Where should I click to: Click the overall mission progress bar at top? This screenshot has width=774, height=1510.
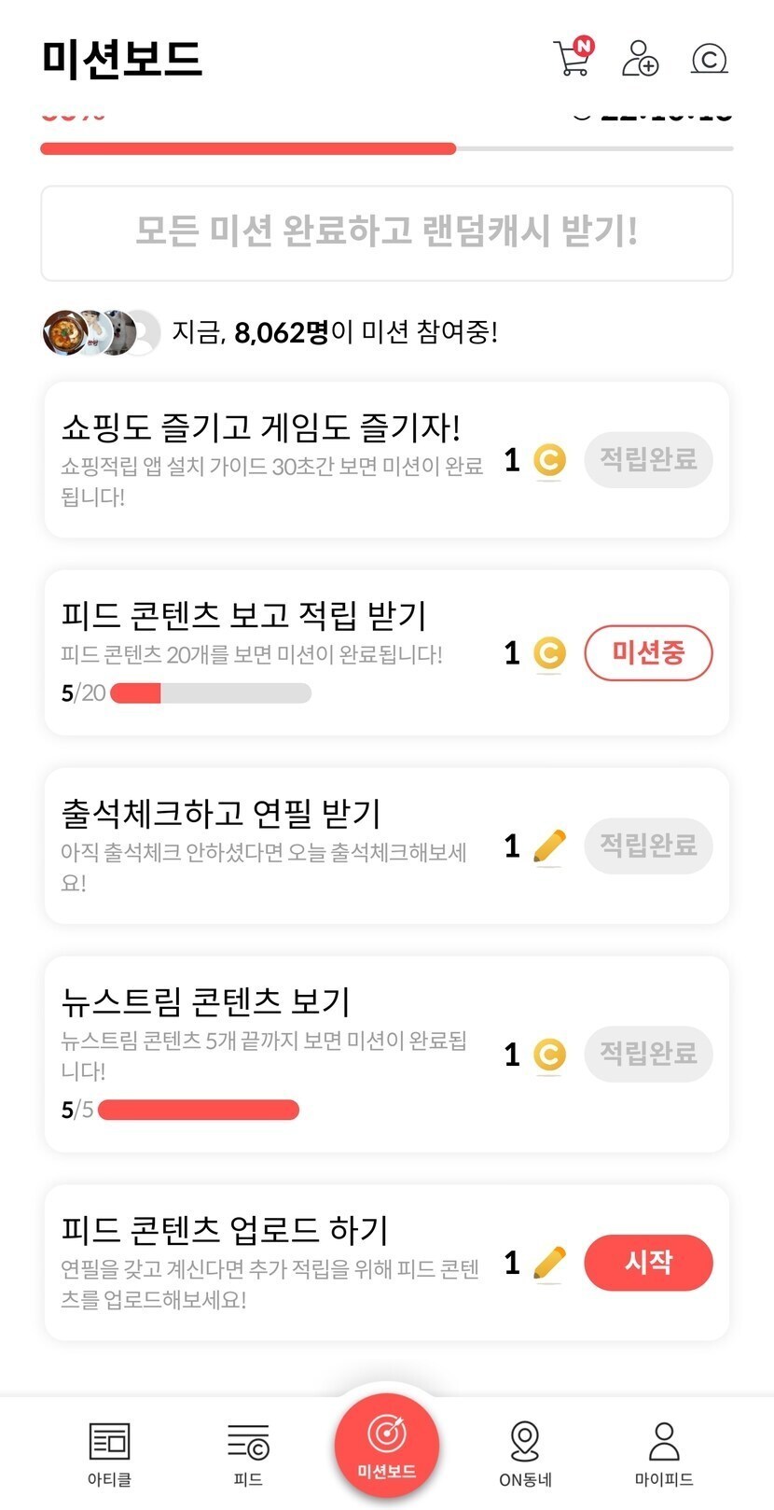pyautogui.click(x=386, y=148)
